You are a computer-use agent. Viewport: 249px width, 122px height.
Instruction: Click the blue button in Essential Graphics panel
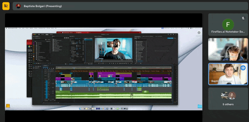click(x=170, y=38)
